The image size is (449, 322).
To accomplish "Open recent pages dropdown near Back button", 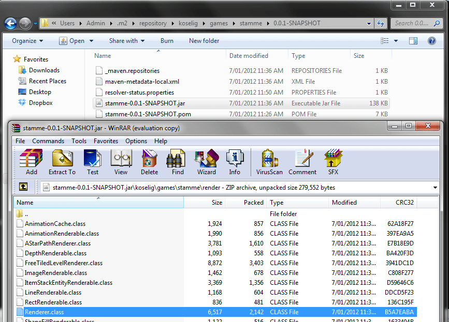I will click(35, 23).
